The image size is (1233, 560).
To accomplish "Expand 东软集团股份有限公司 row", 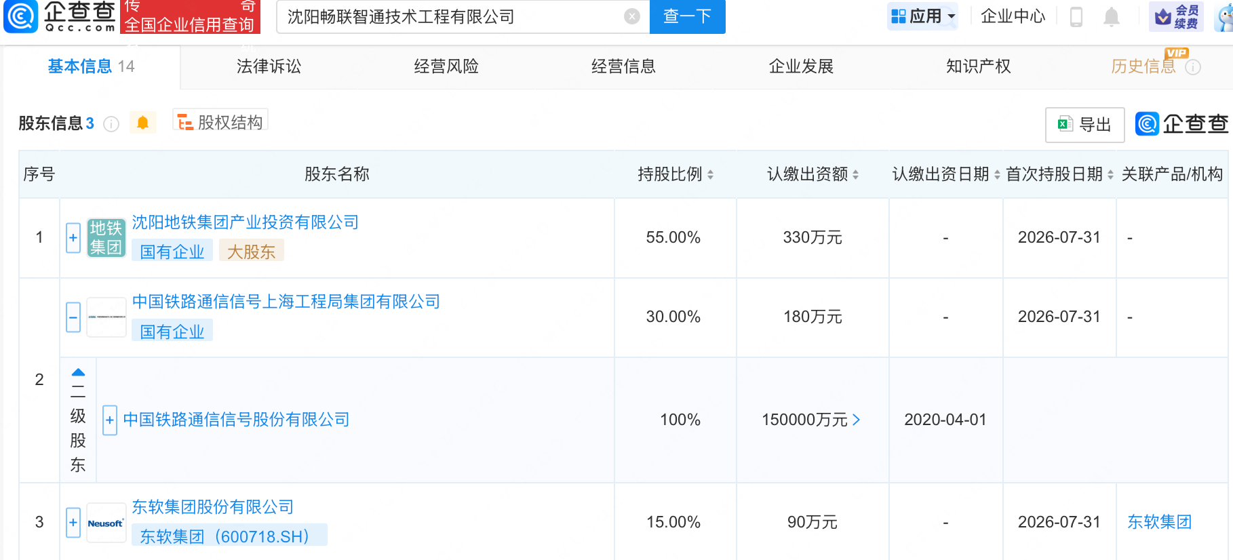I will point(73,523).
